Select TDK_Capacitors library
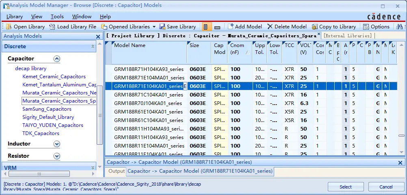The height and width of the screenshot is (195, 407). [x=41, y=133]
